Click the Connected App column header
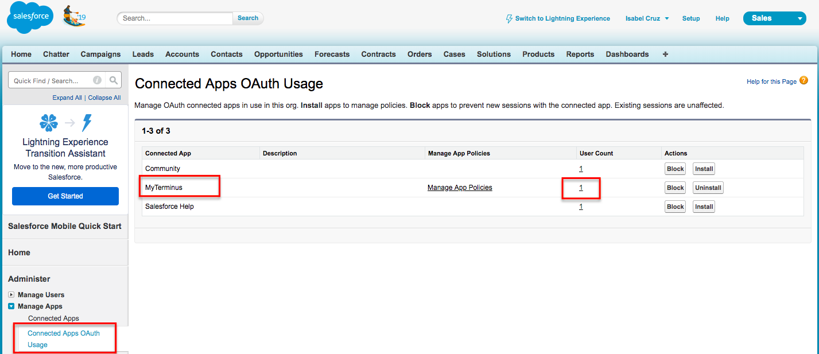 click(168, 153)
